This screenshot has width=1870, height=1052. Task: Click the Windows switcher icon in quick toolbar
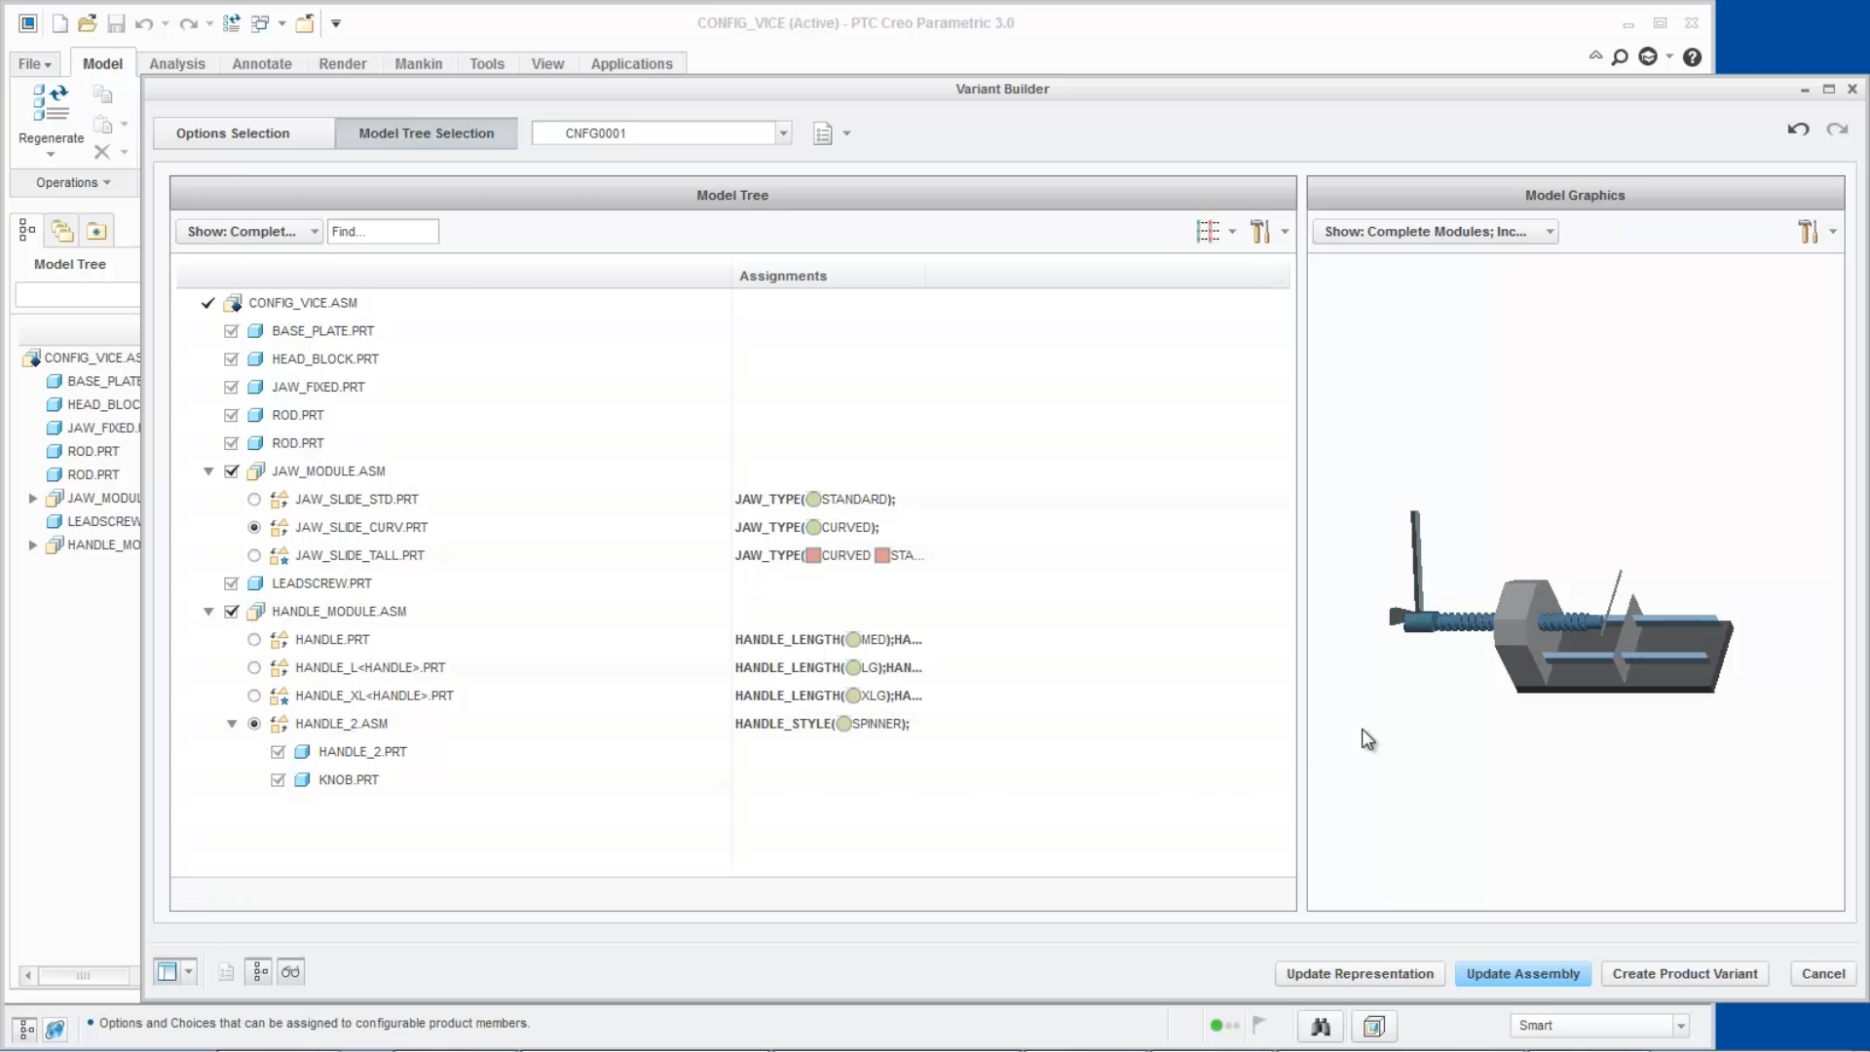tap(260, 23)
